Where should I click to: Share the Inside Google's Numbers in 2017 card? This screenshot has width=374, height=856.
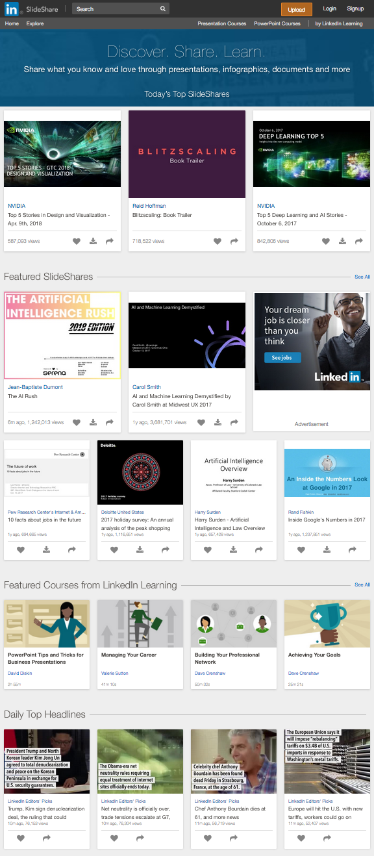coord(353,549)
